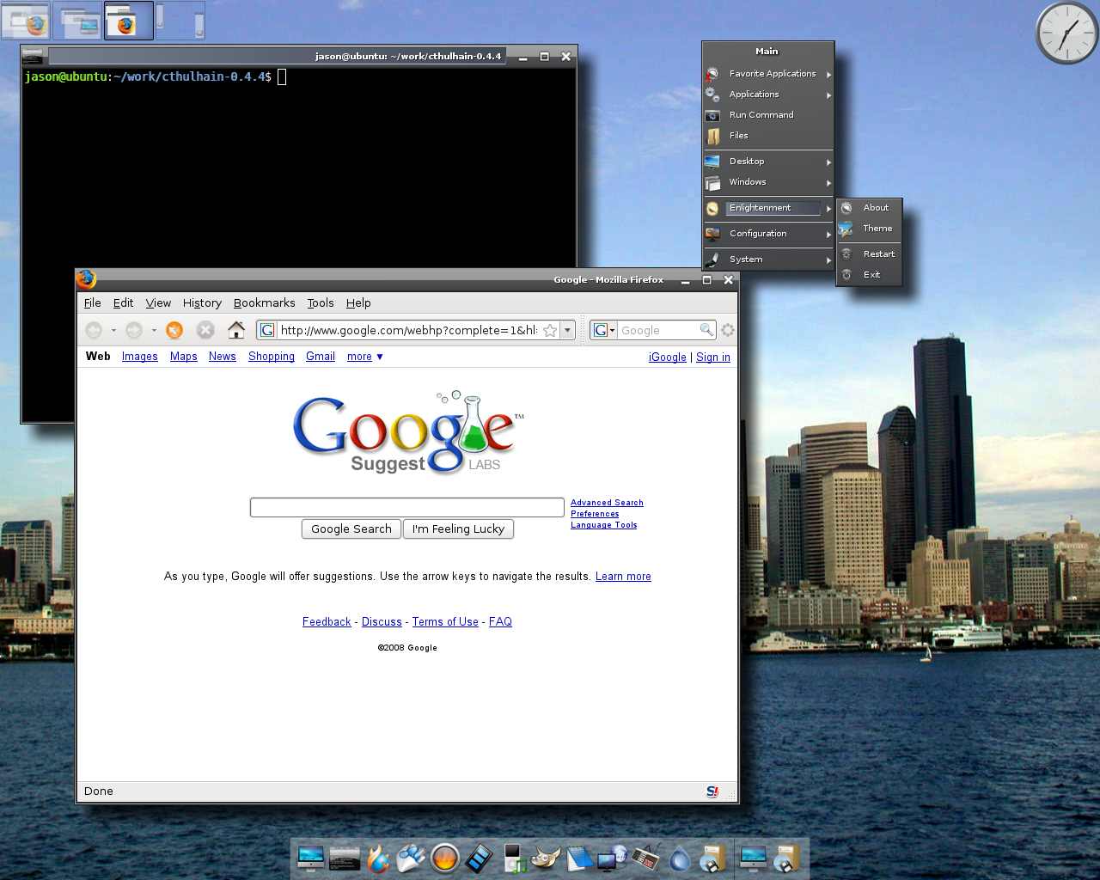The width and height of the screenshot is (1100, 880).
Task: Click the Stop loading X button
Action: click(205, 330)
